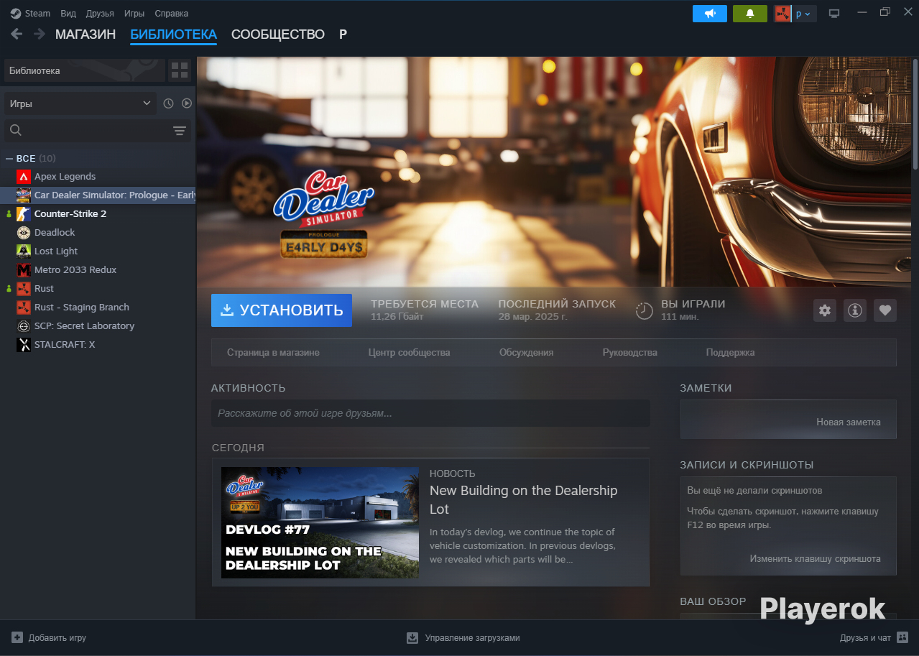Click the Lost Light game icon
919x656 pixels.
tap(23, 251)
